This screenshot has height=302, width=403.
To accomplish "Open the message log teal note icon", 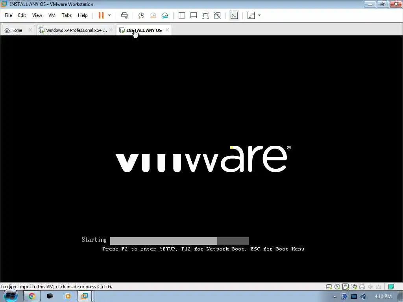I will pyautogui.click(x=391, y=287).
